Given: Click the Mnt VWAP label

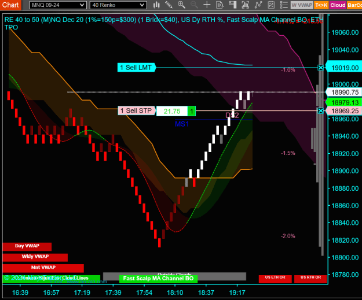Looking at the screenshot, I should tap(43, 268).
